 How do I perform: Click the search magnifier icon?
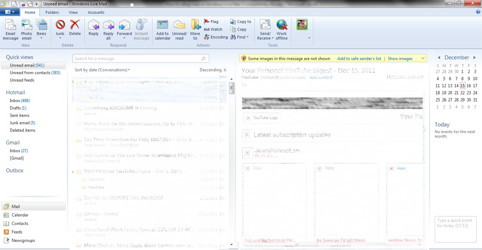[x=204, y=59]
